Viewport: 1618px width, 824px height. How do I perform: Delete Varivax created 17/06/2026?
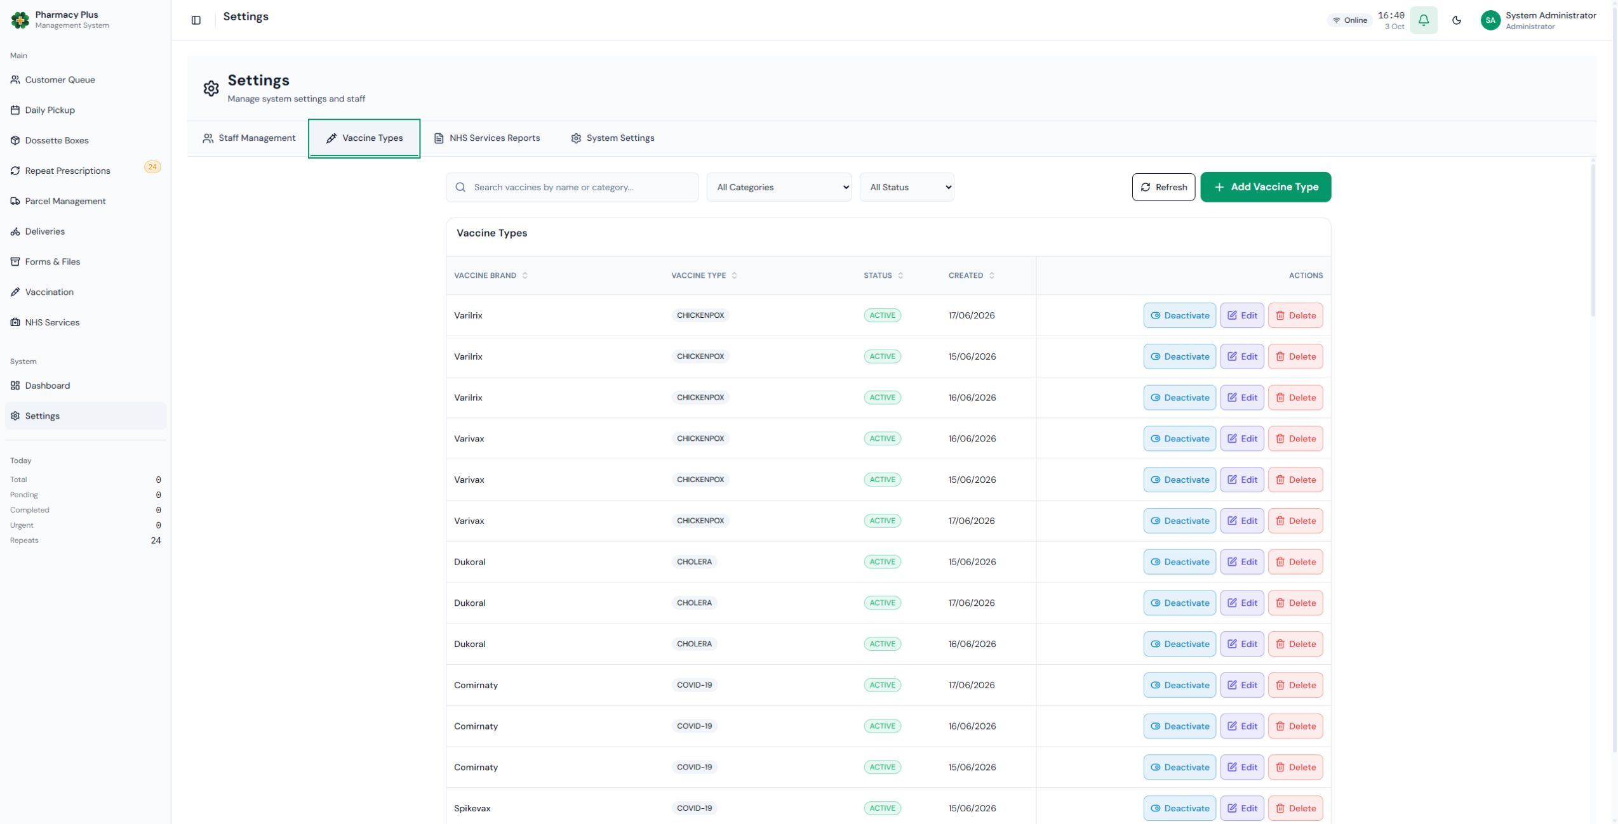coord(1295,521)
